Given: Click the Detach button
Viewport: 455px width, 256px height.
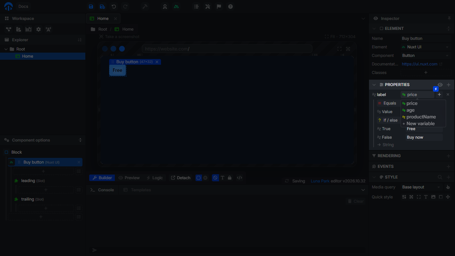Looking at the screenshot, I should (181, 178).
